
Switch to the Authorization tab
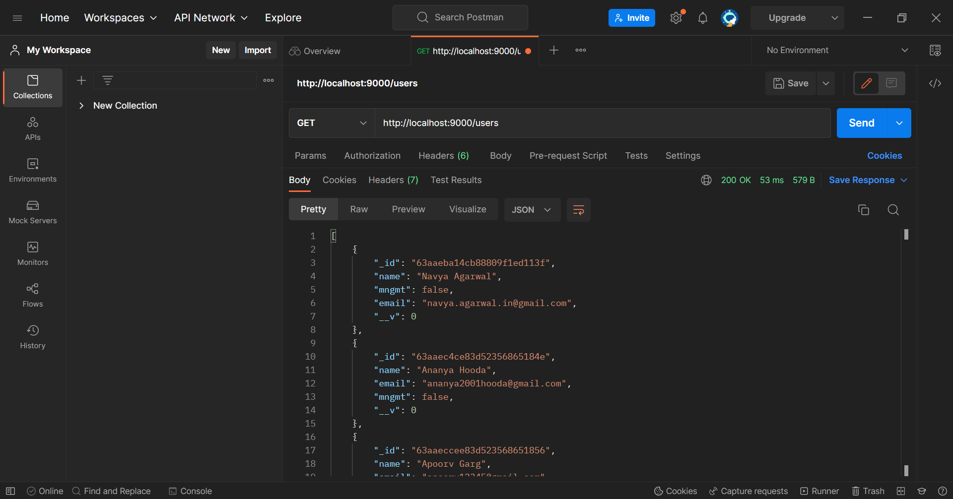(x=372, y=156)
